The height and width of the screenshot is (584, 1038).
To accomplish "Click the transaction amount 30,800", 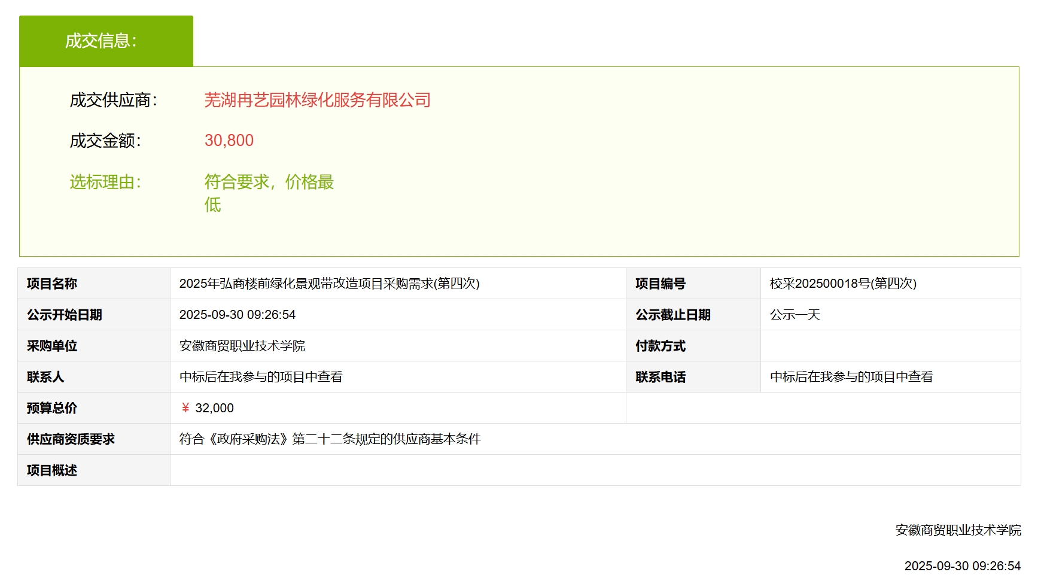I will click(x=229, y=141).
